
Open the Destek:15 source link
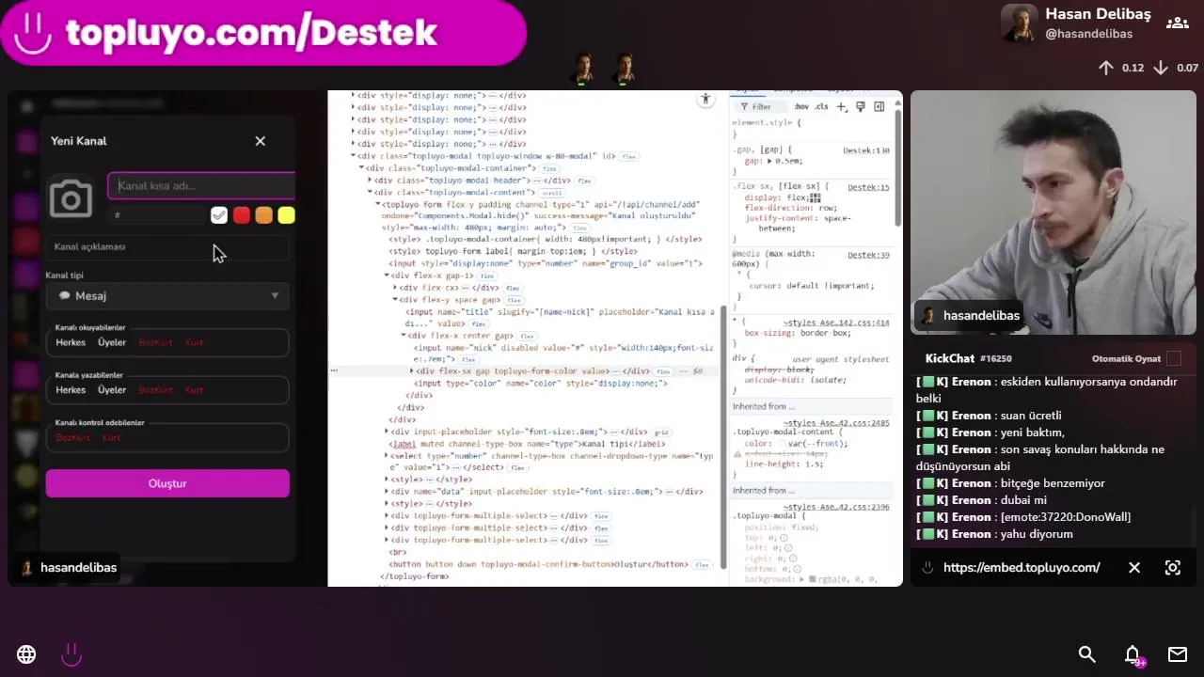(x=868, y=187)
